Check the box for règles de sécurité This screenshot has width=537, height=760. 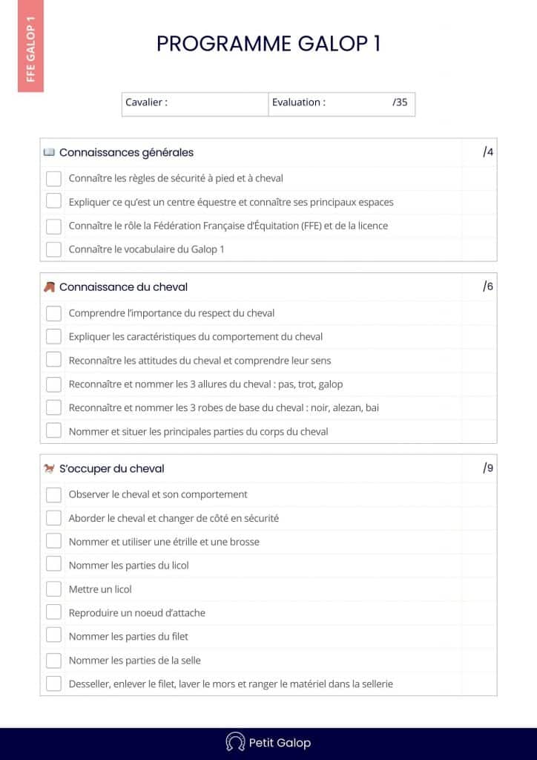click(x=53, y=178)
